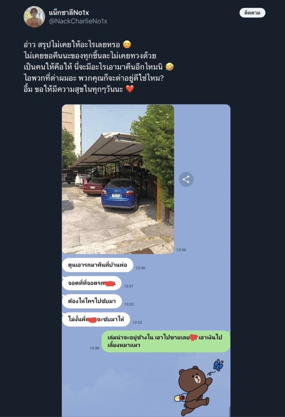The image size is (285, 417).
Task: Click the display name แน็กชาลีNo1x
Action: pyautogui.click(x=69, y=12)
